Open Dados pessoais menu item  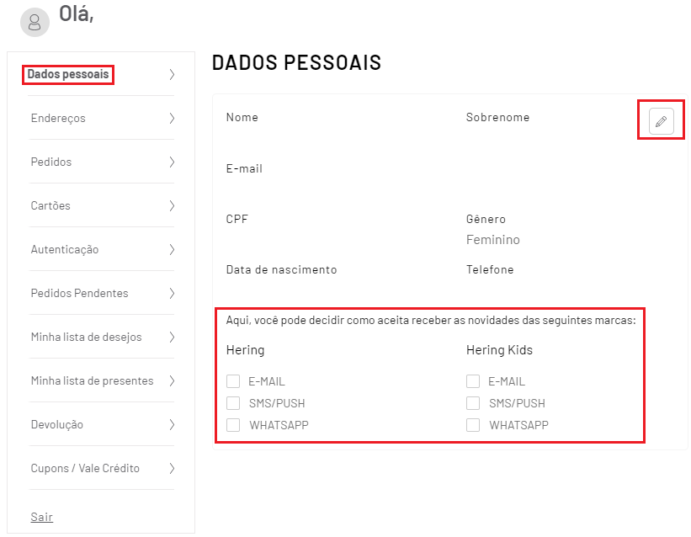click(x=68, y=74)
